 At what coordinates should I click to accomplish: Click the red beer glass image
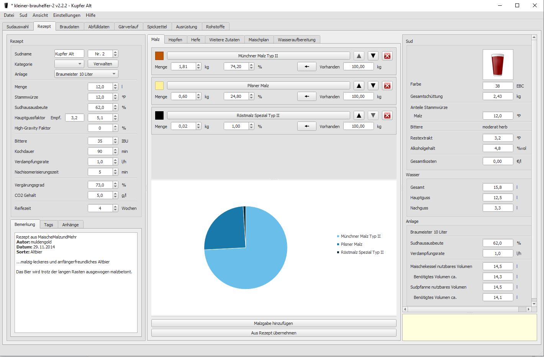point(498,65)
